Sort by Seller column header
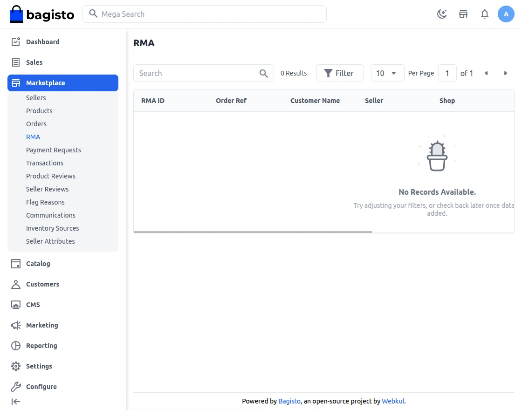This screenshot has width=522, height=410. tap(374, 101)
